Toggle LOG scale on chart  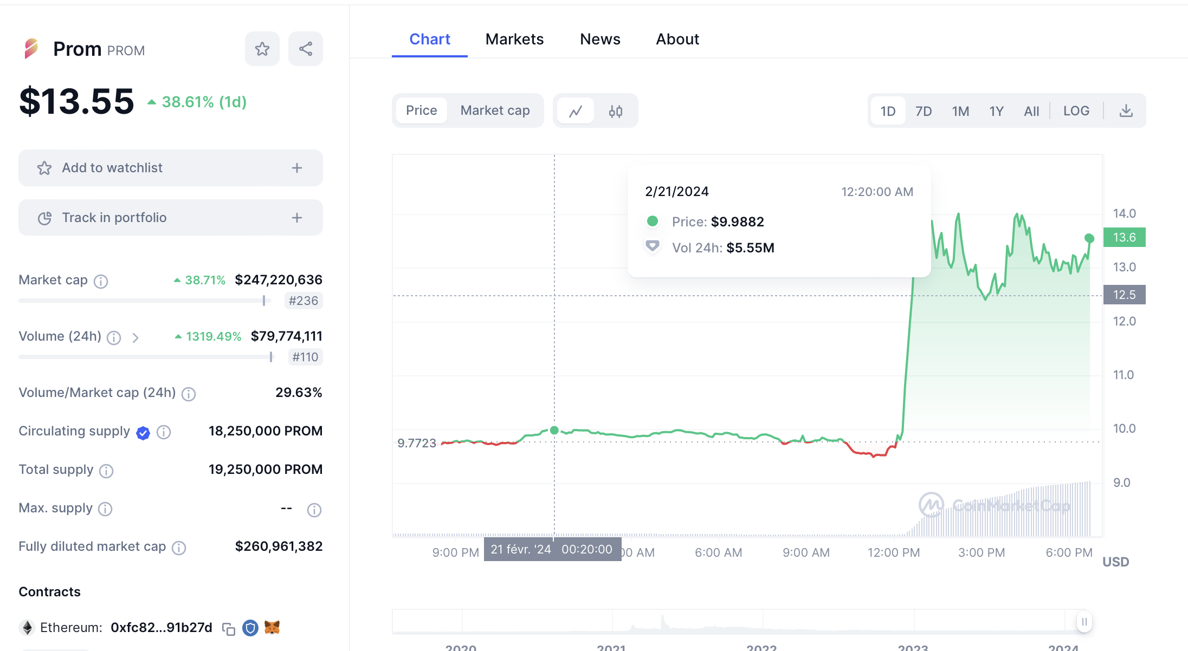tap(1076, 111)
